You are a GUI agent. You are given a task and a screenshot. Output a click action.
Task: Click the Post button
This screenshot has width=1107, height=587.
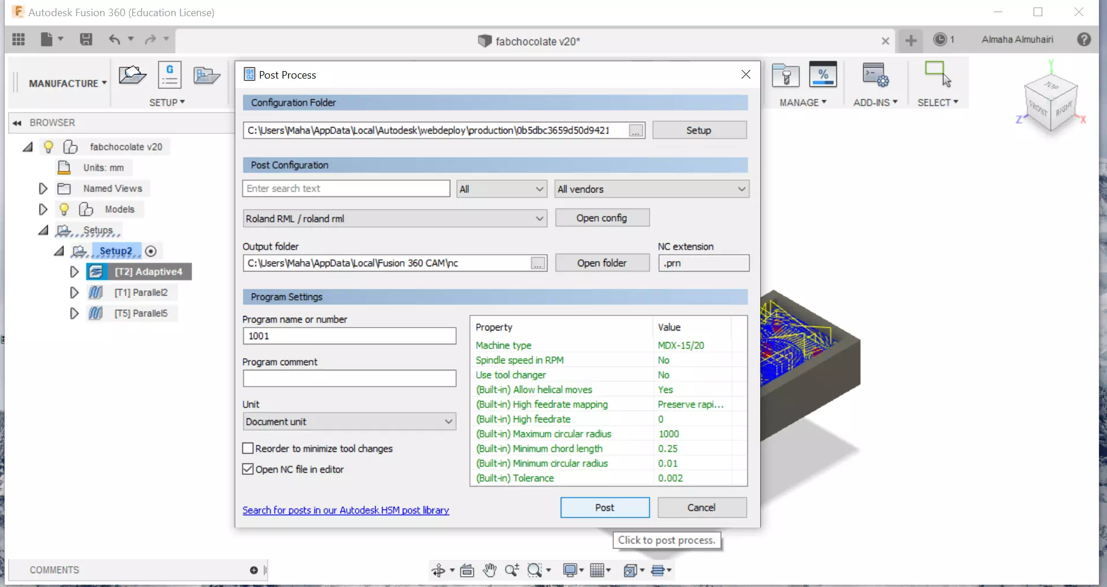click(605, 507)
